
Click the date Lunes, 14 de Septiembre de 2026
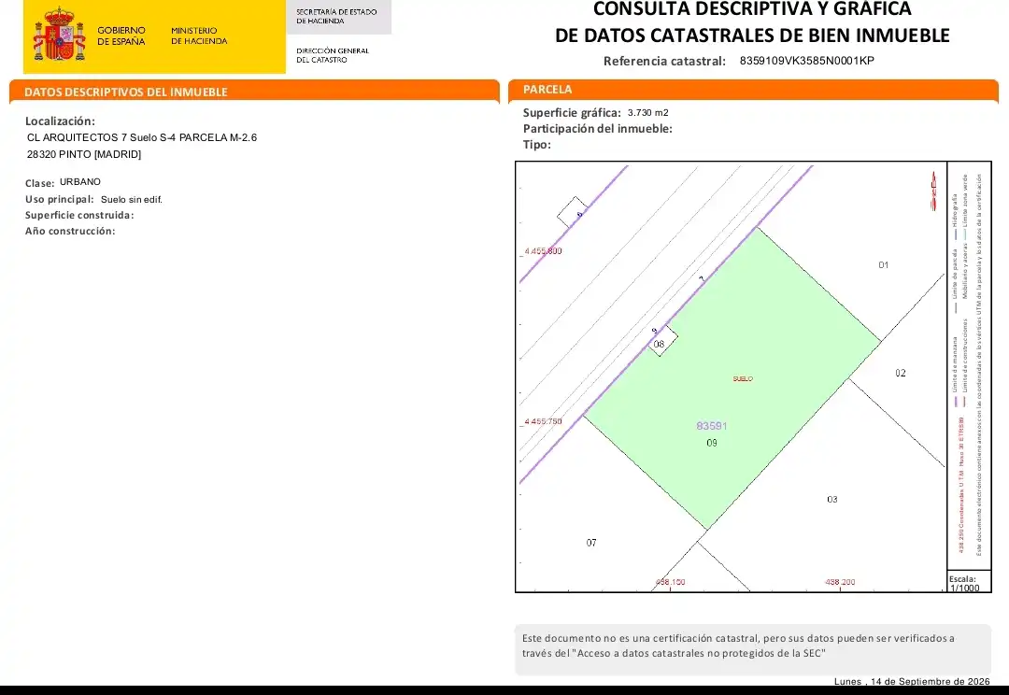click(912, 682)
